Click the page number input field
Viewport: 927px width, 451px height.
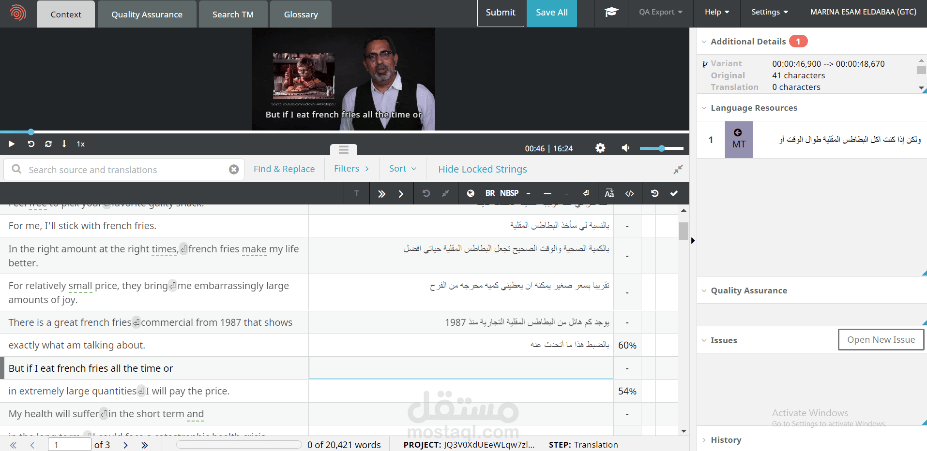click(x=70, y=445)
